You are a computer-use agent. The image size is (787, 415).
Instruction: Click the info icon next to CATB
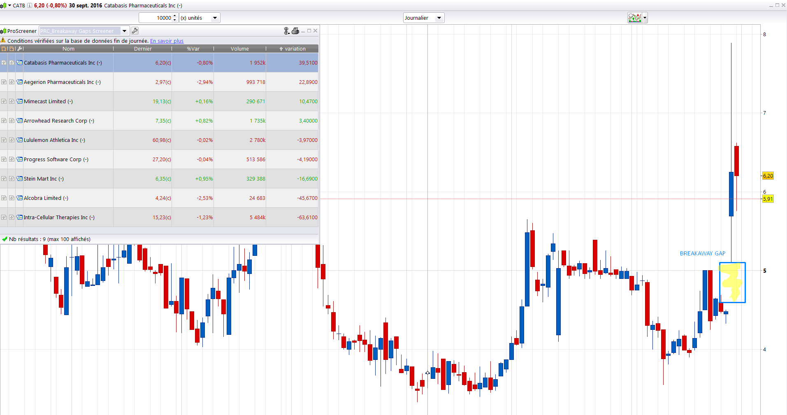tap(30, 5)
